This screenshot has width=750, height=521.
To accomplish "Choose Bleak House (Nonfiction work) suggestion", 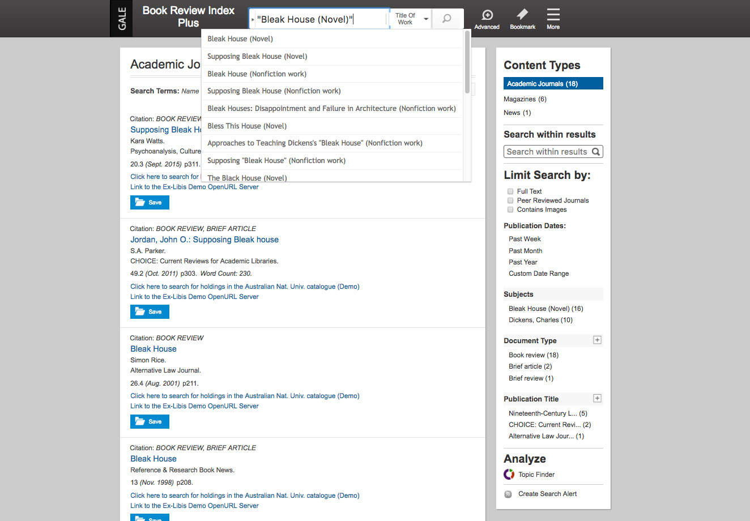I will point(332,74).
